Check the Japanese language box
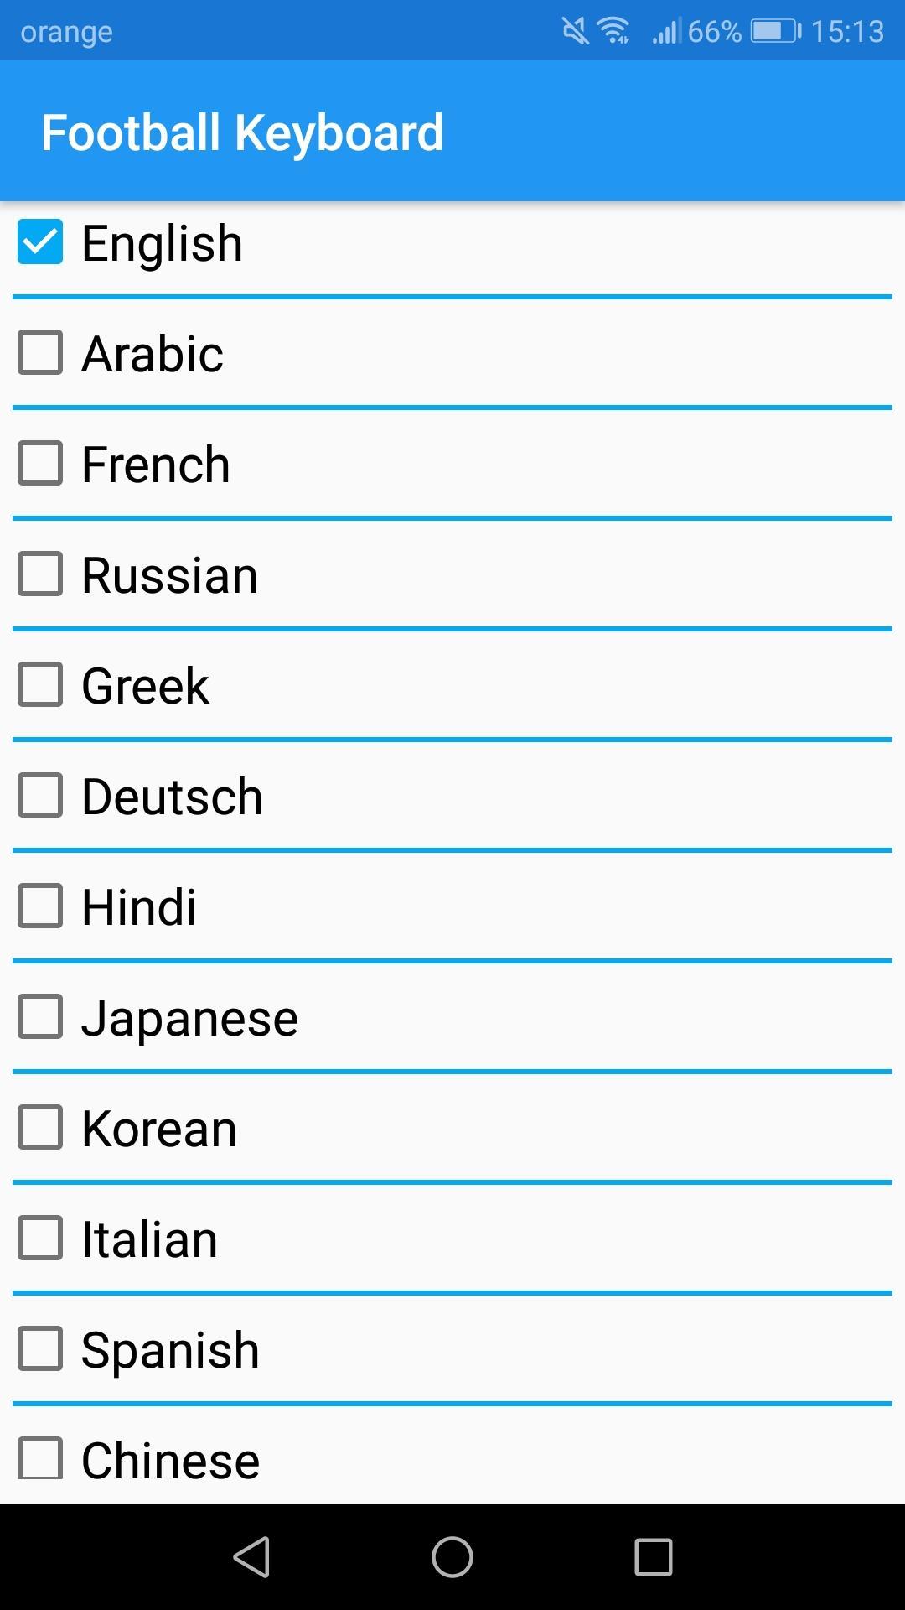This screenshot has height=1610, width=905. pos(40,1016)
